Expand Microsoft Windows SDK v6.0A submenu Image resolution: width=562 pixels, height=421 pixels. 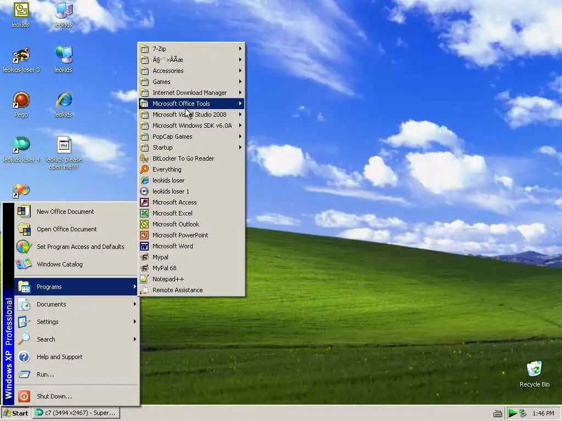[x=192, y=126]
